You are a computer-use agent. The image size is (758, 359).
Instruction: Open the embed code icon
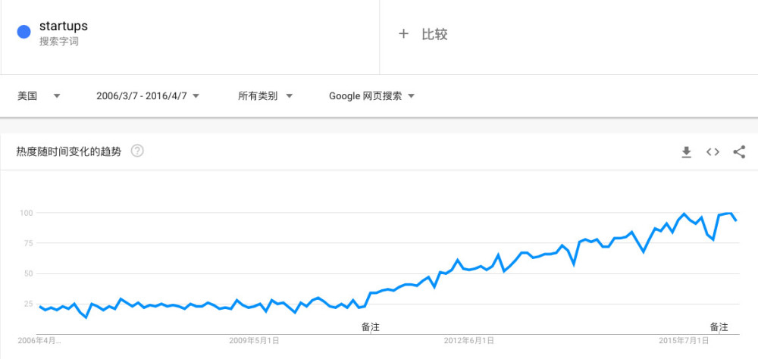(x=713, y=152)
